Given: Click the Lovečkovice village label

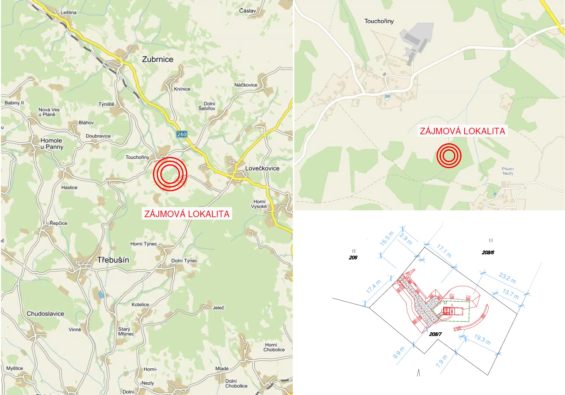Looking at the screenshot, I should (x=262, y=168).
